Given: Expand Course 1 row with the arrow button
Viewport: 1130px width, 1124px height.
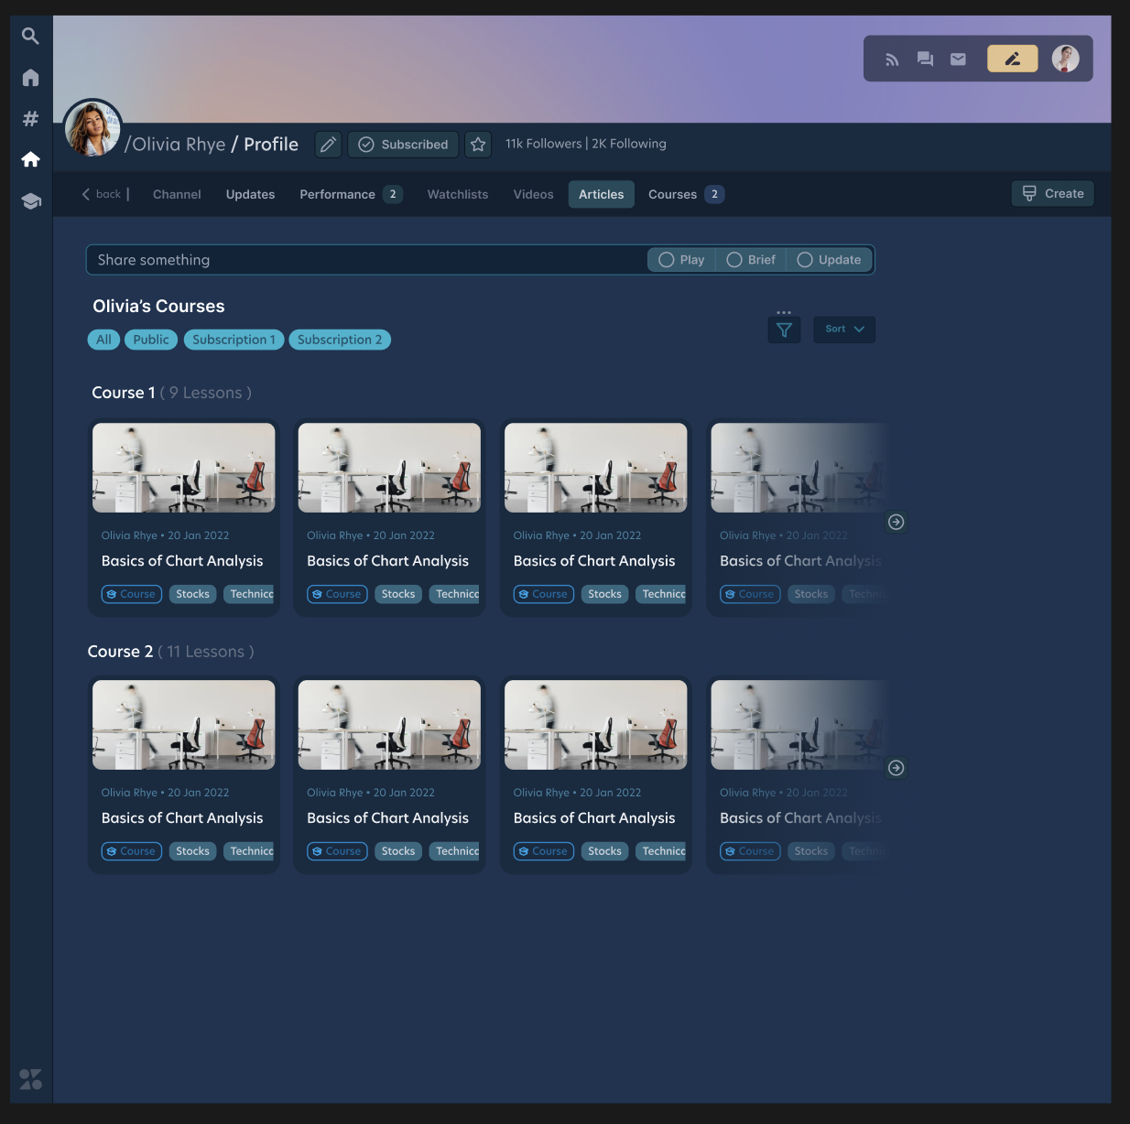Looking at the screenshot, I should coord(896,522).
